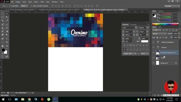Switch to the Paragraph tab
The height and width of the screenshot is (102, 181).
133,25
